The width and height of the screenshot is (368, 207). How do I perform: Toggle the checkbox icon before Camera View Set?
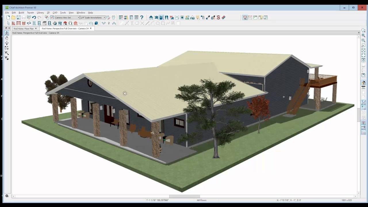(52, 18)
